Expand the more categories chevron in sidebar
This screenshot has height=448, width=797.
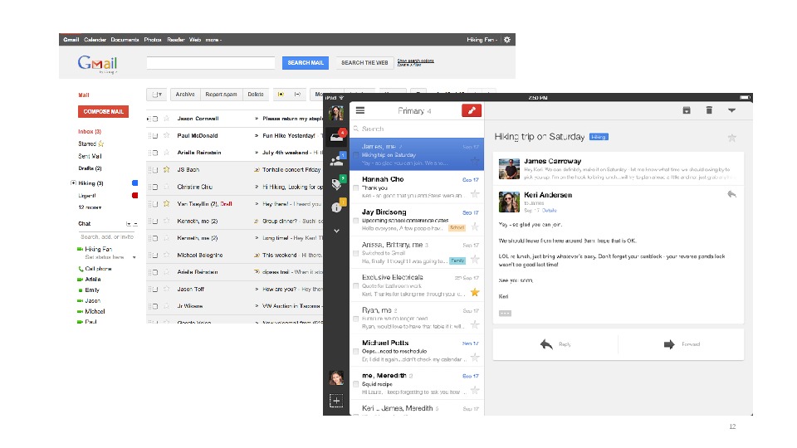(336, 231)
